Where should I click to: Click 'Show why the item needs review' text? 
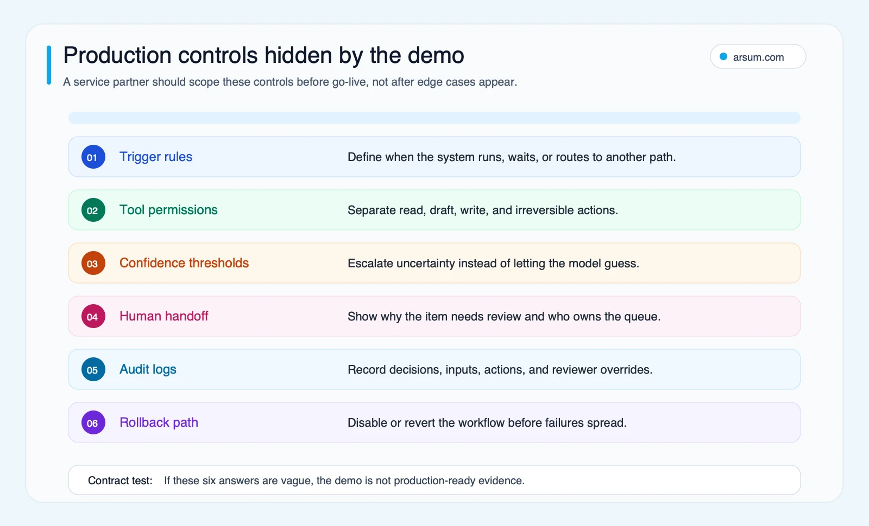coord(504,317)
